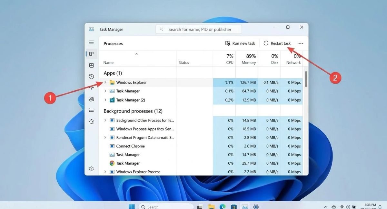This screenshot has height=209, width=387.
Task: Click the Windows Explorer folder icon
Action: (x=112, y=82)
